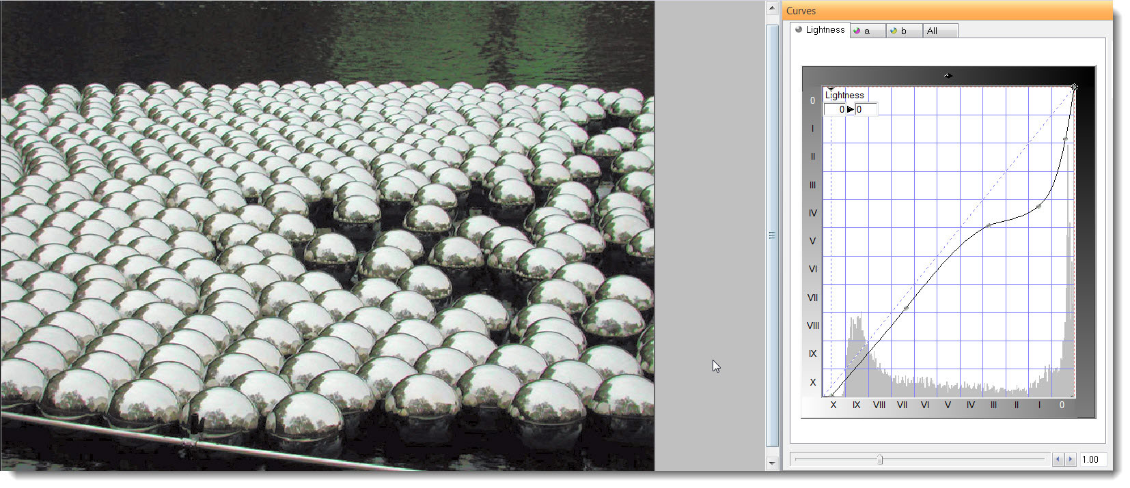This screenshot has width=1130, height=488.
Task: Select the curve control point above zone II
Action: (1038, 206)
